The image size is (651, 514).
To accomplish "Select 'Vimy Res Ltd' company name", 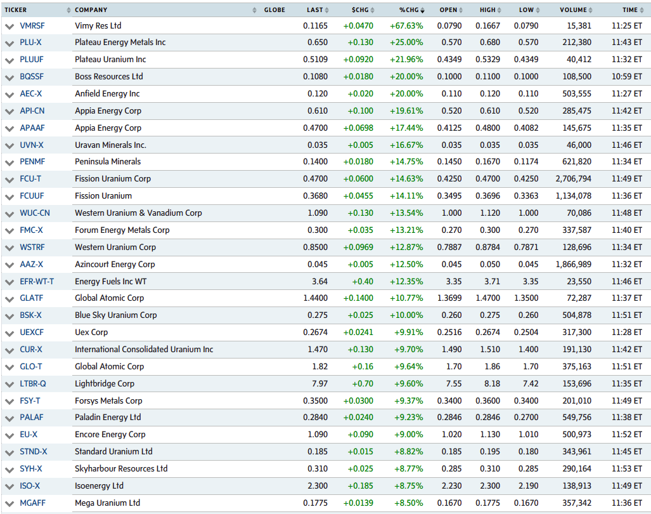I will (98, 26).
